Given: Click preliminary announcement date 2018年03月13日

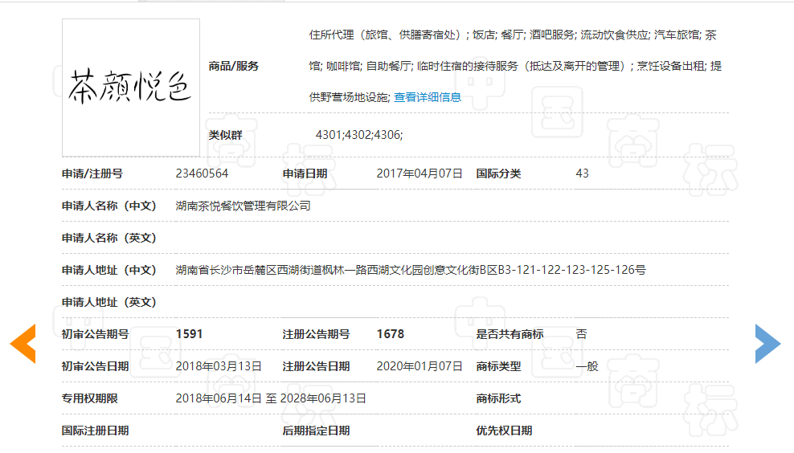Looking at the screenshot, I should 219,366.
